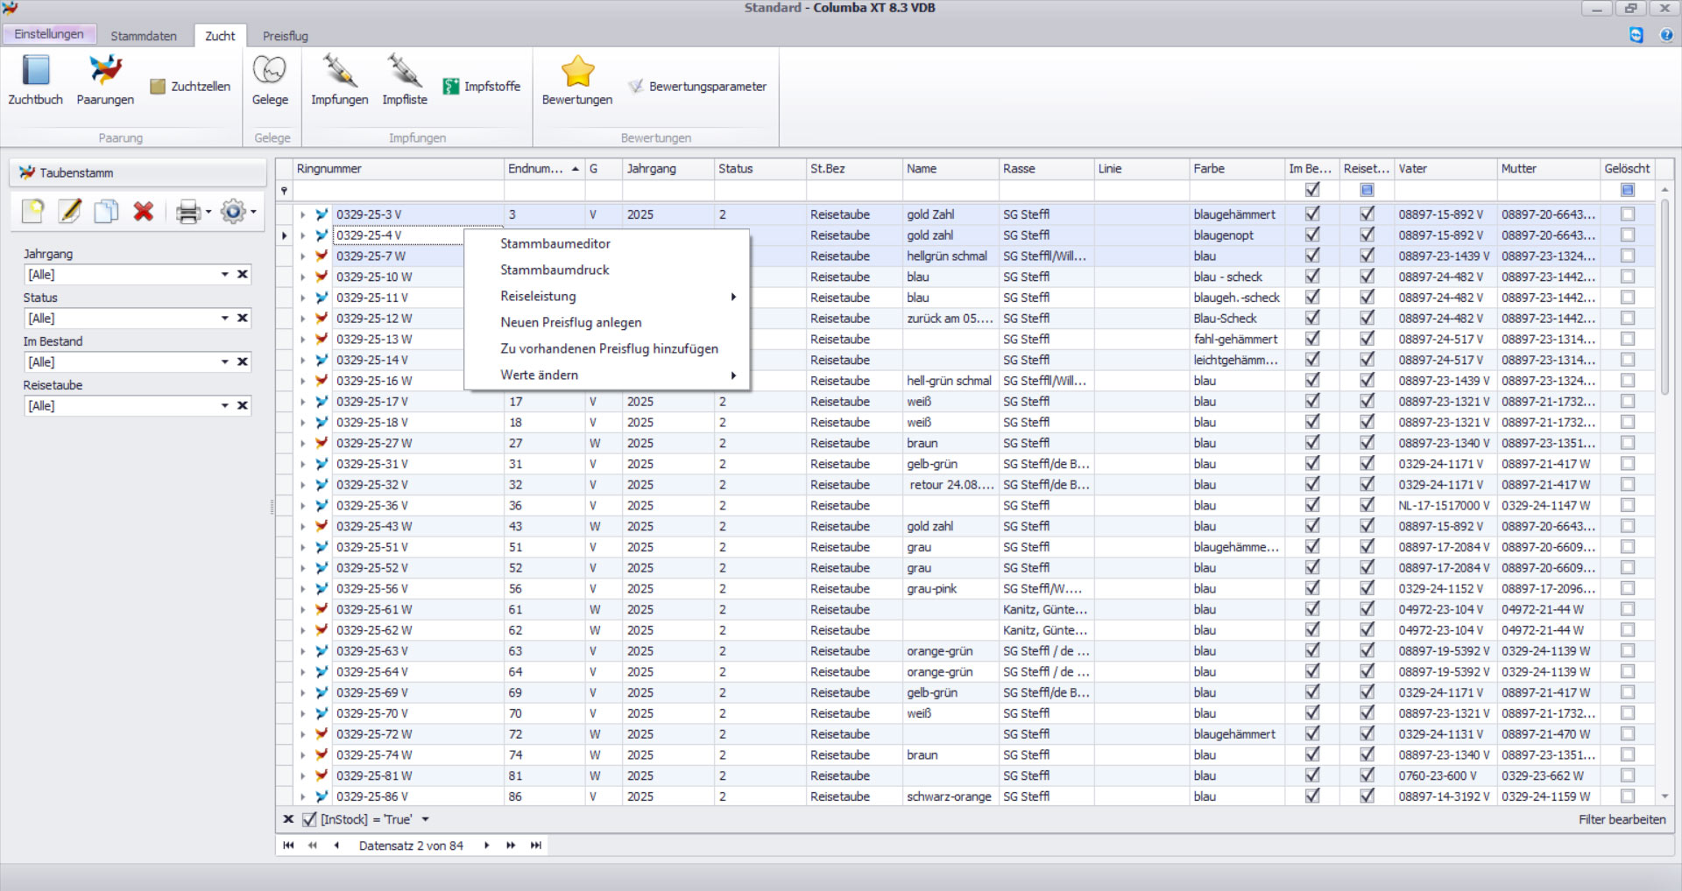
Task: Click the Filter bearbeiten button
Action: (1622, 820)
